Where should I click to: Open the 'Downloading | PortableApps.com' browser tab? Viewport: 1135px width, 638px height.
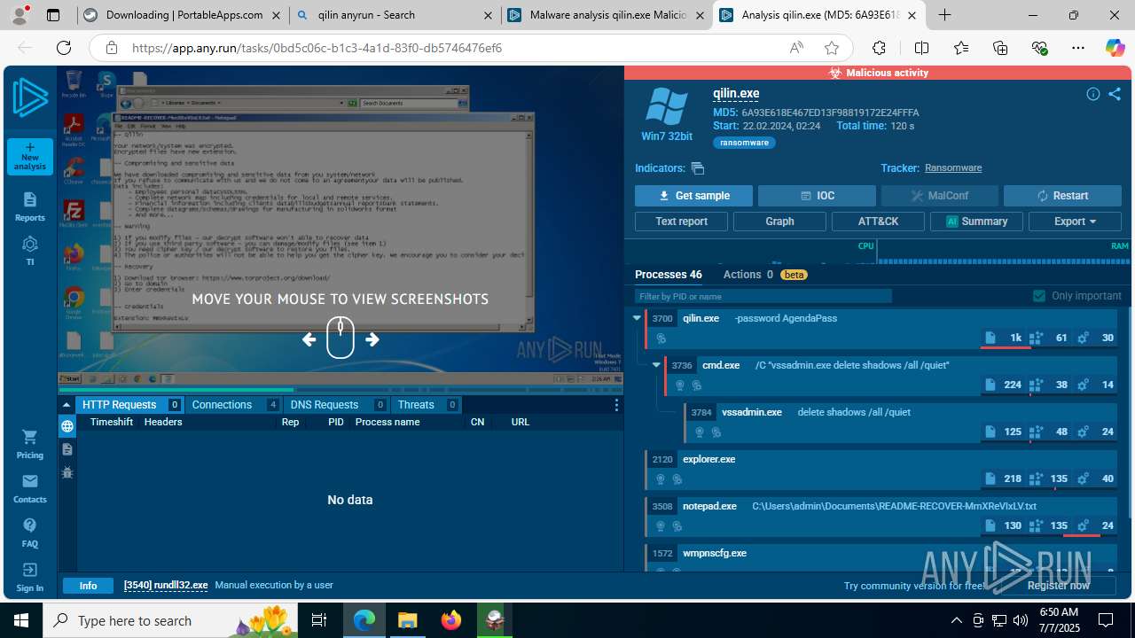[183, 15]
